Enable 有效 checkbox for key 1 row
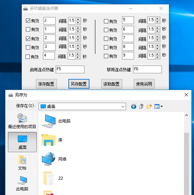Viewport: 194px width, 195px height. point(28,29)
